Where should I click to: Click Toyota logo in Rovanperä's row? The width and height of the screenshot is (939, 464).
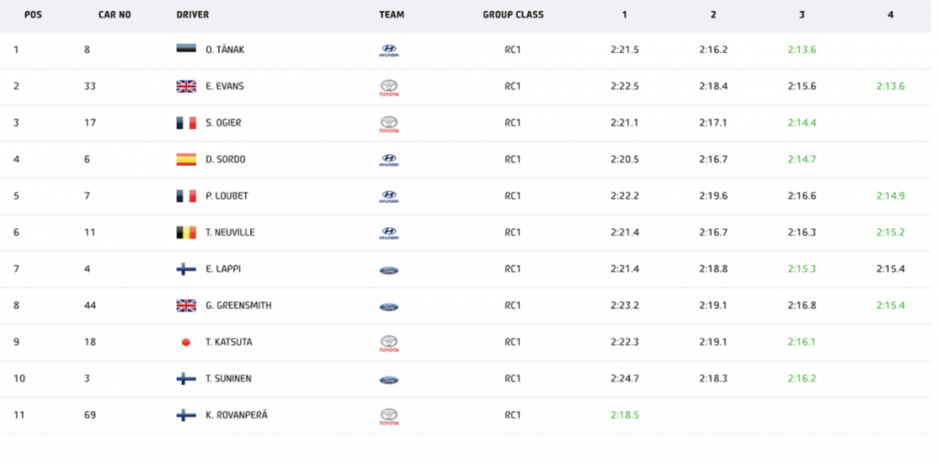389,416
